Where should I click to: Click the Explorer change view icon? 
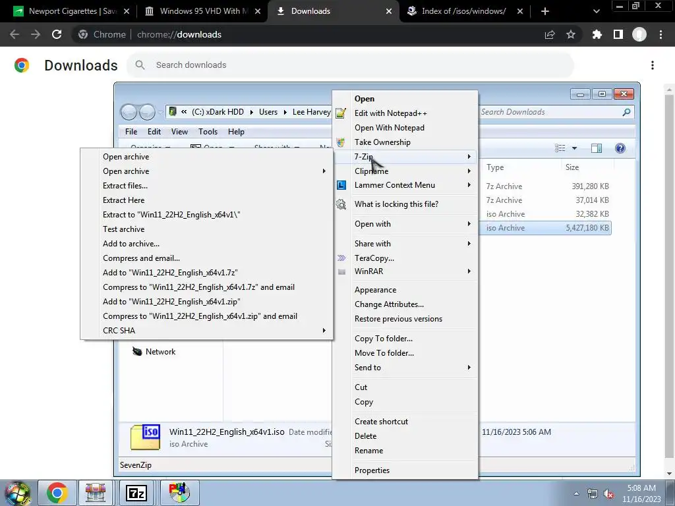[560, 148]
